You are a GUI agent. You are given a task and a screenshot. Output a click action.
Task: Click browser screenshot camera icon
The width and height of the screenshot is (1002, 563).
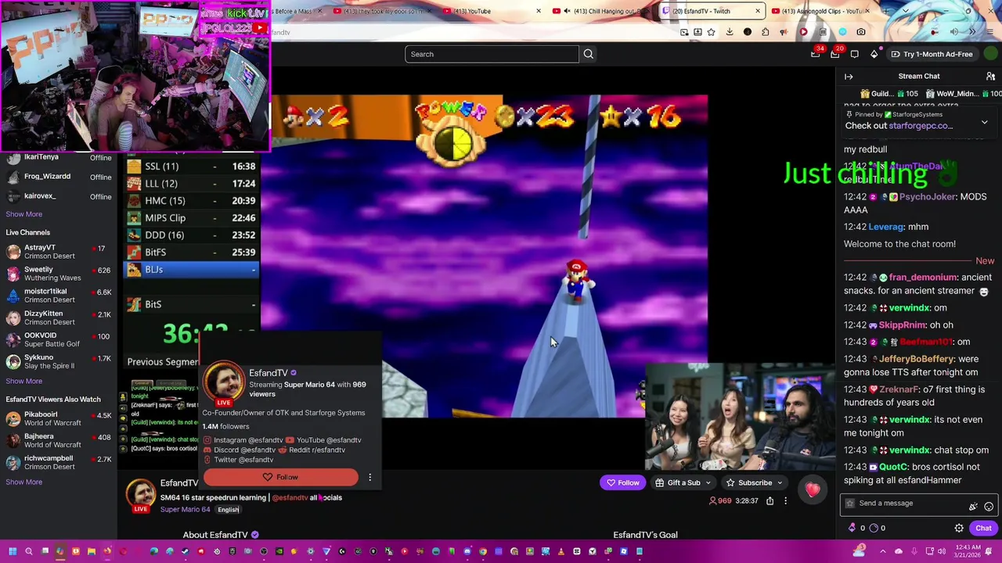coord(861,32)
